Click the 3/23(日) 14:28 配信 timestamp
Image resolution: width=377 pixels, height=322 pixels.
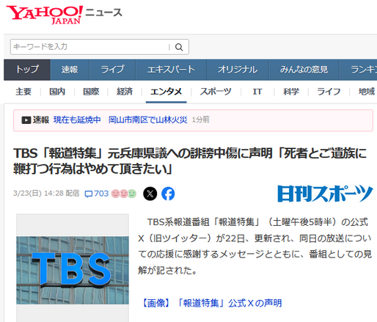(46, 194)
